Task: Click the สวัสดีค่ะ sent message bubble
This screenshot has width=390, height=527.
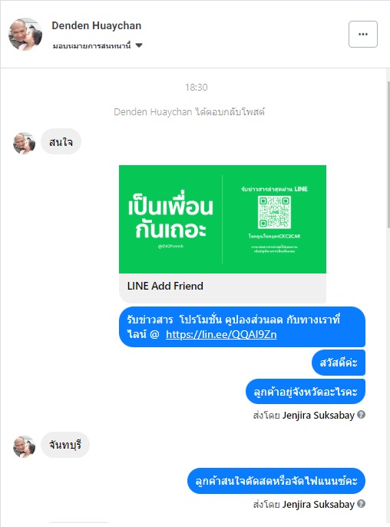Action: click(339, 363)
